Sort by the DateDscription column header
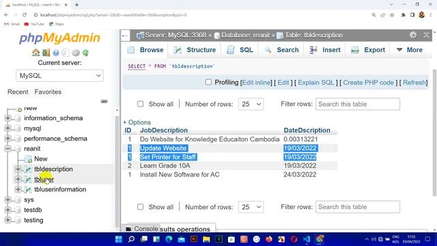The height and width of the screenshot is (246, 437). point(307,131)
